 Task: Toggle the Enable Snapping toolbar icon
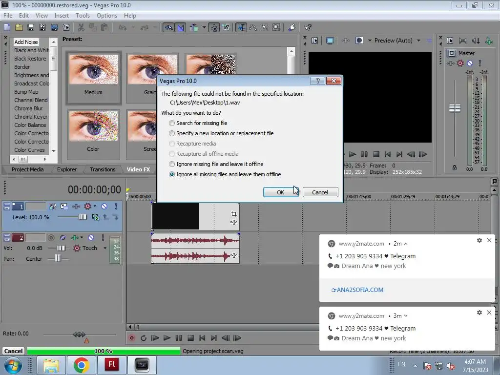[x=168, y=27]
